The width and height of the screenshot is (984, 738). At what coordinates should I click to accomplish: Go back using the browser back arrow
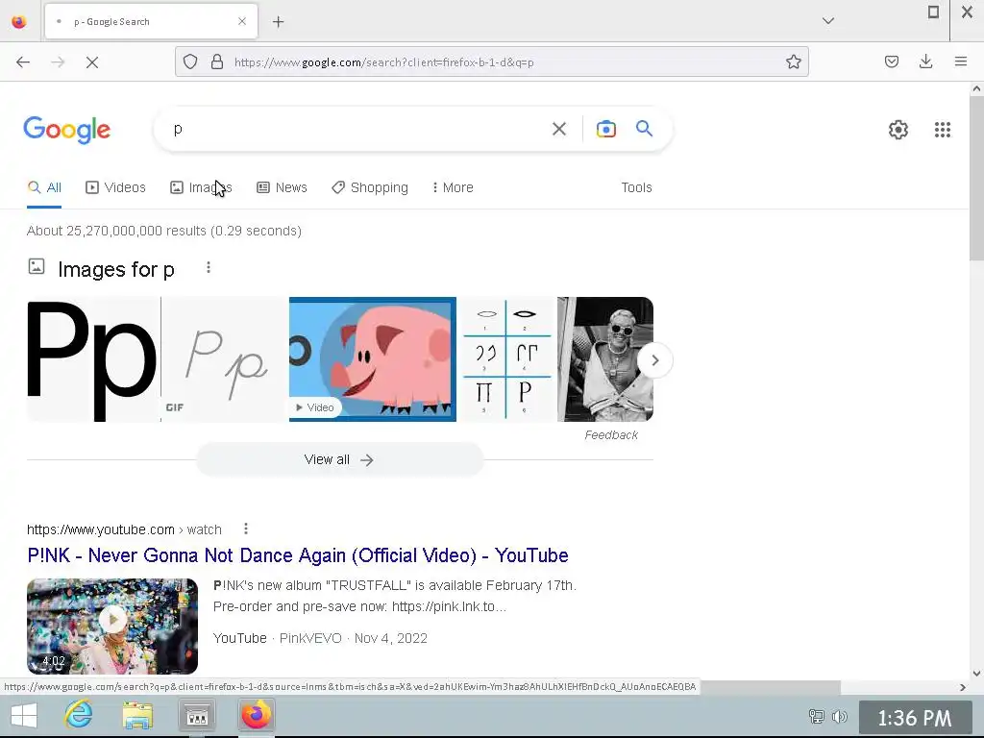pos(23,62)
